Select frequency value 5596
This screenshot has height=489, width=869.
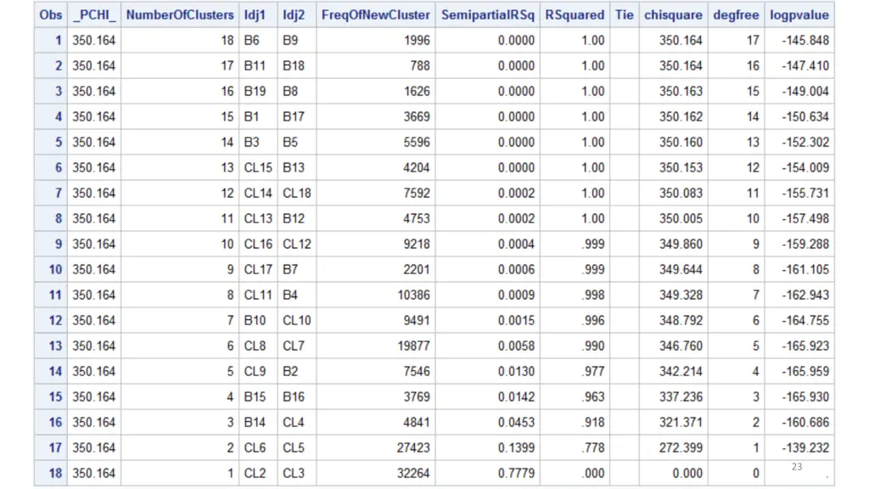click(417, 143)
